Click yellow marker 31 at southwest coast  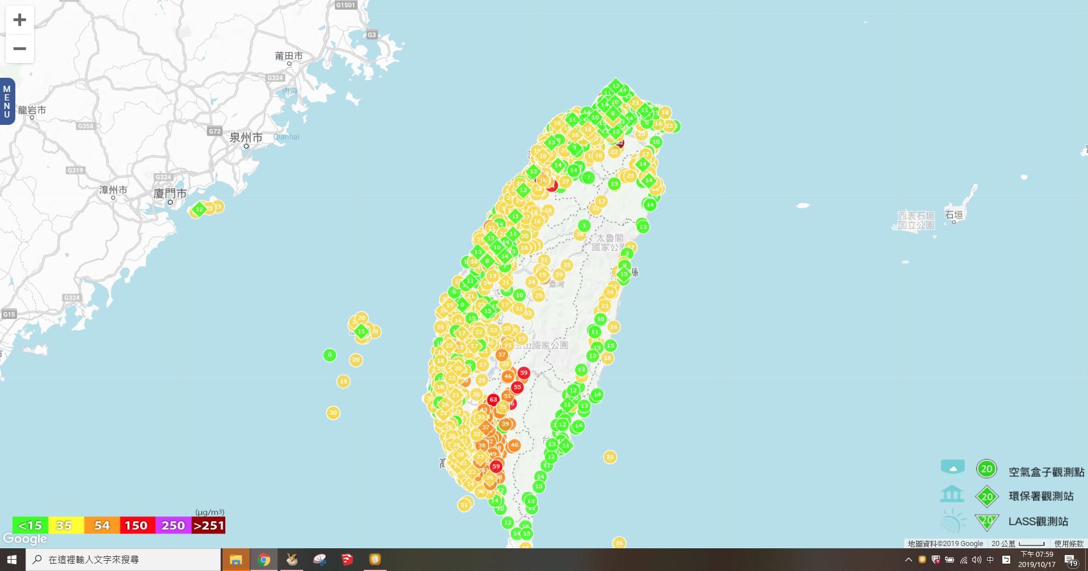point(464,505)
